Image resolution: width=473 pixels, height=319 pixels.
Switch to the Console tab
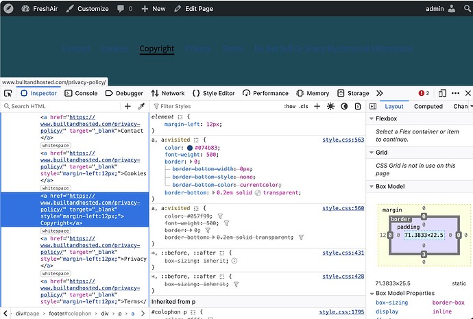[x=81, y=93]
